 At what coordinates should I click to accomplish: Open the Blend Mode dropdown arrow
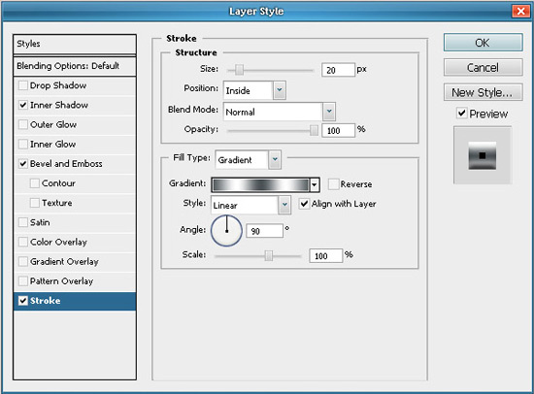point(329,112)
